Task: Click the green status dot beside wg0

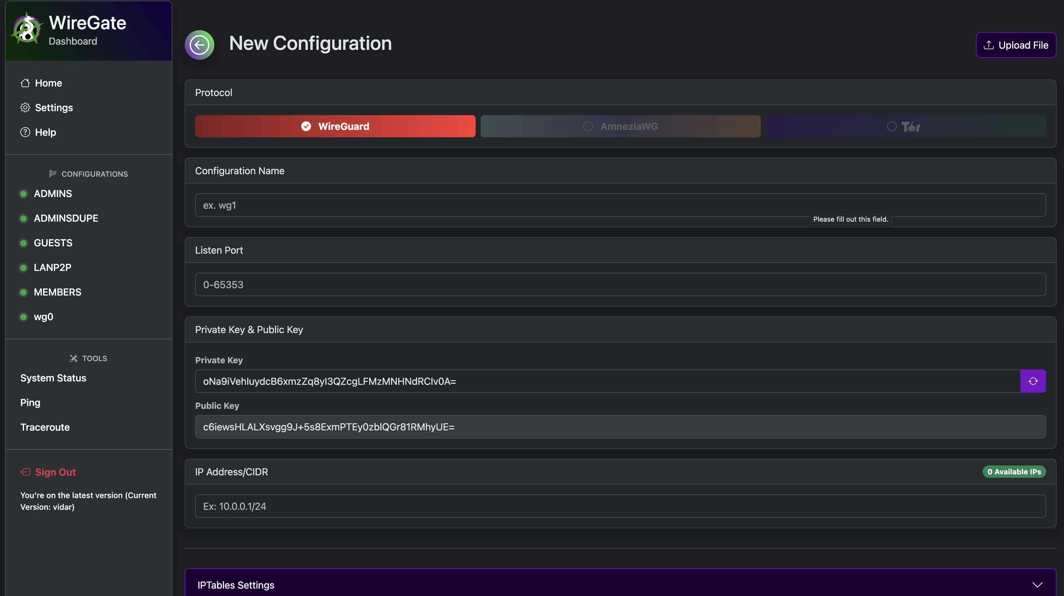Action: [x=23, y=317]
